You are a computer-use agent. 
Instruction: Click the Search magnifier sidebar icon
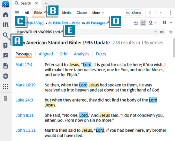5,35
